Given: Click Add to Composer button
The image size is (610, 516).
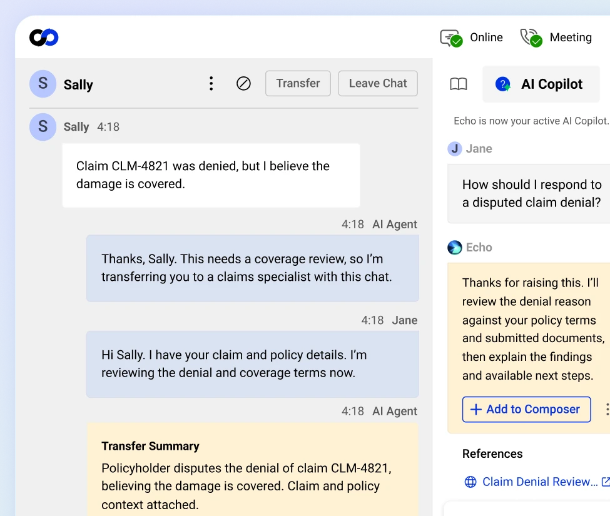Looking at the screenshot, I should click(x=526, y=410).
